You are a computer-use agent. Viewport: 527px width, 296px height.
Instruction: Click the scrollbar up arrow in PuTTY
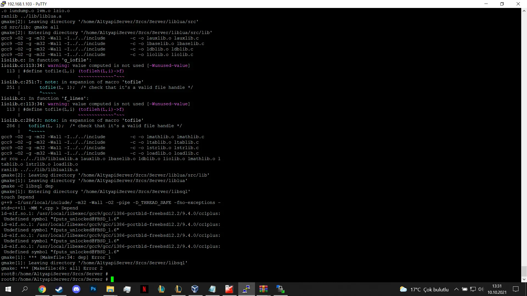tap(524, 11)
